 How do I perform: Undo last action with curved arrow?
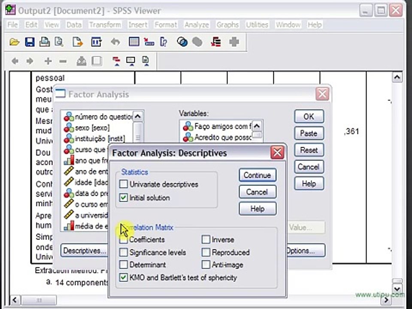(115, 42)
